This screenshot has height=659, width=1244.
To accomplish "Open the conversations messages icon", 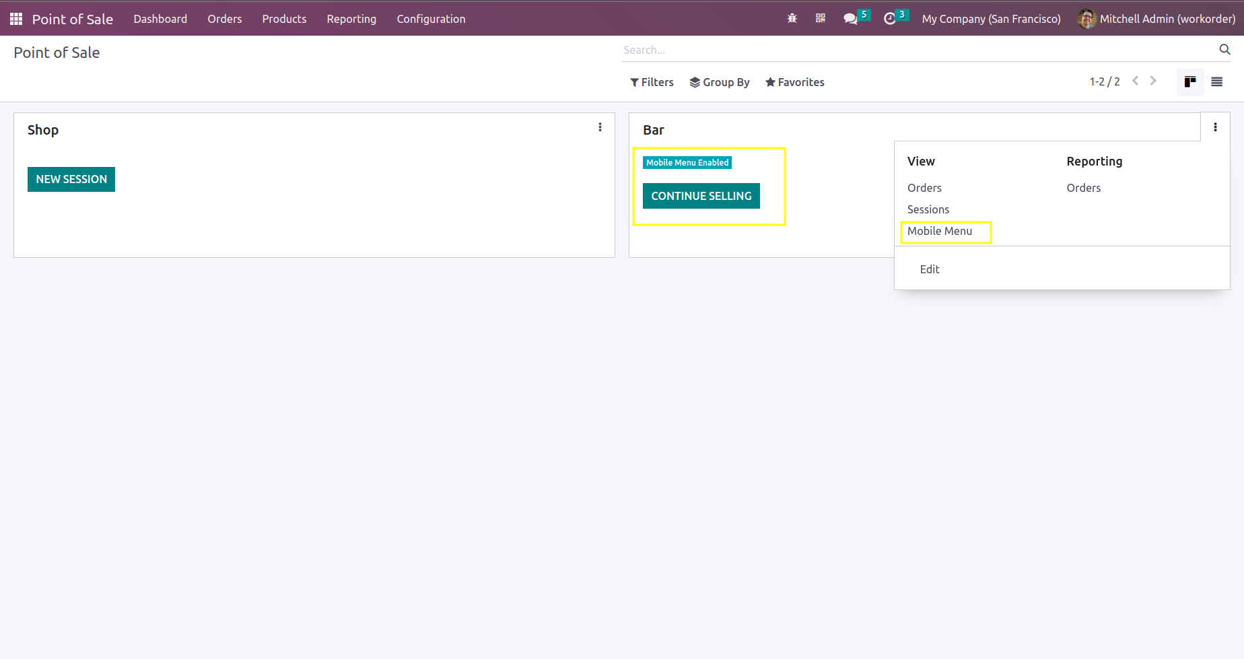I will [x=851, y=19].
